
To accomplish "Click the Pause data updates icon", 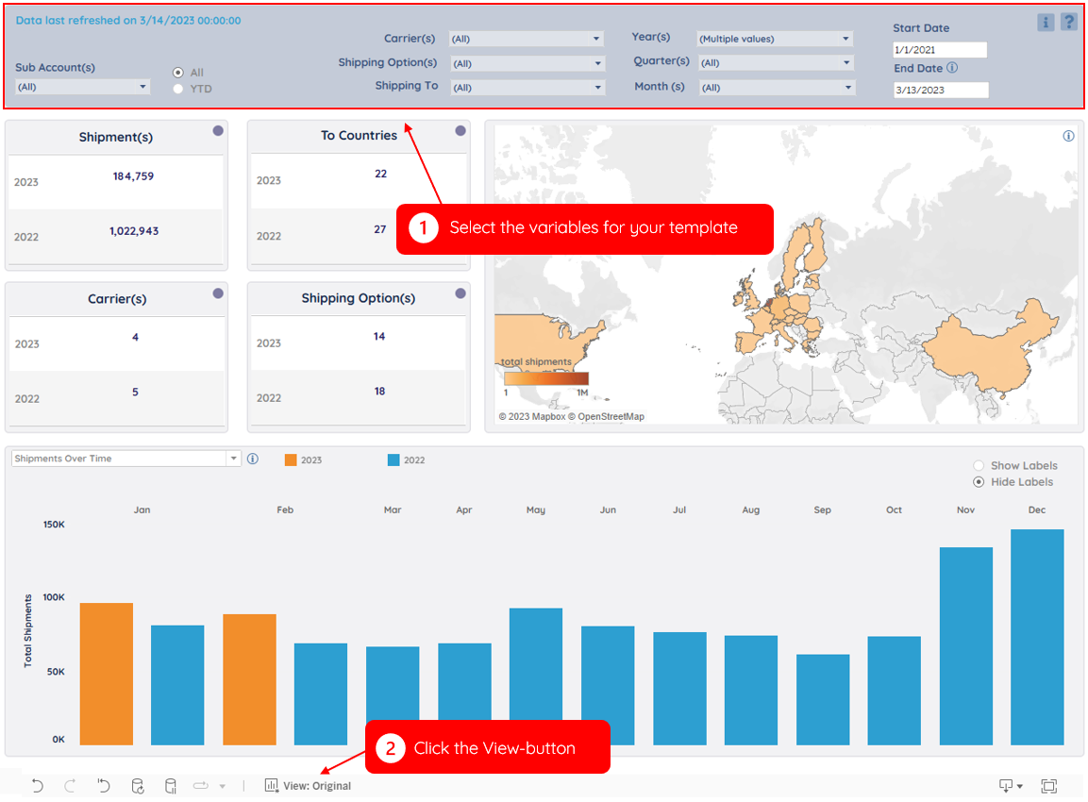I will (x=170, y=785).
